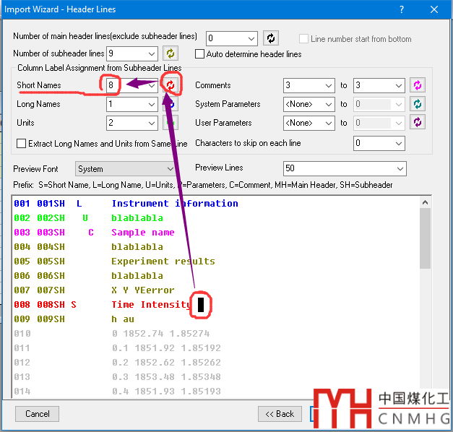Click the System Parameters assign icon
The image size is (453, 432).
coord(417,104)
